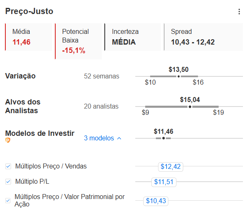Click the Média 11,46 card
This screenshot has height=218, width=245.
[x=28, y=37]
